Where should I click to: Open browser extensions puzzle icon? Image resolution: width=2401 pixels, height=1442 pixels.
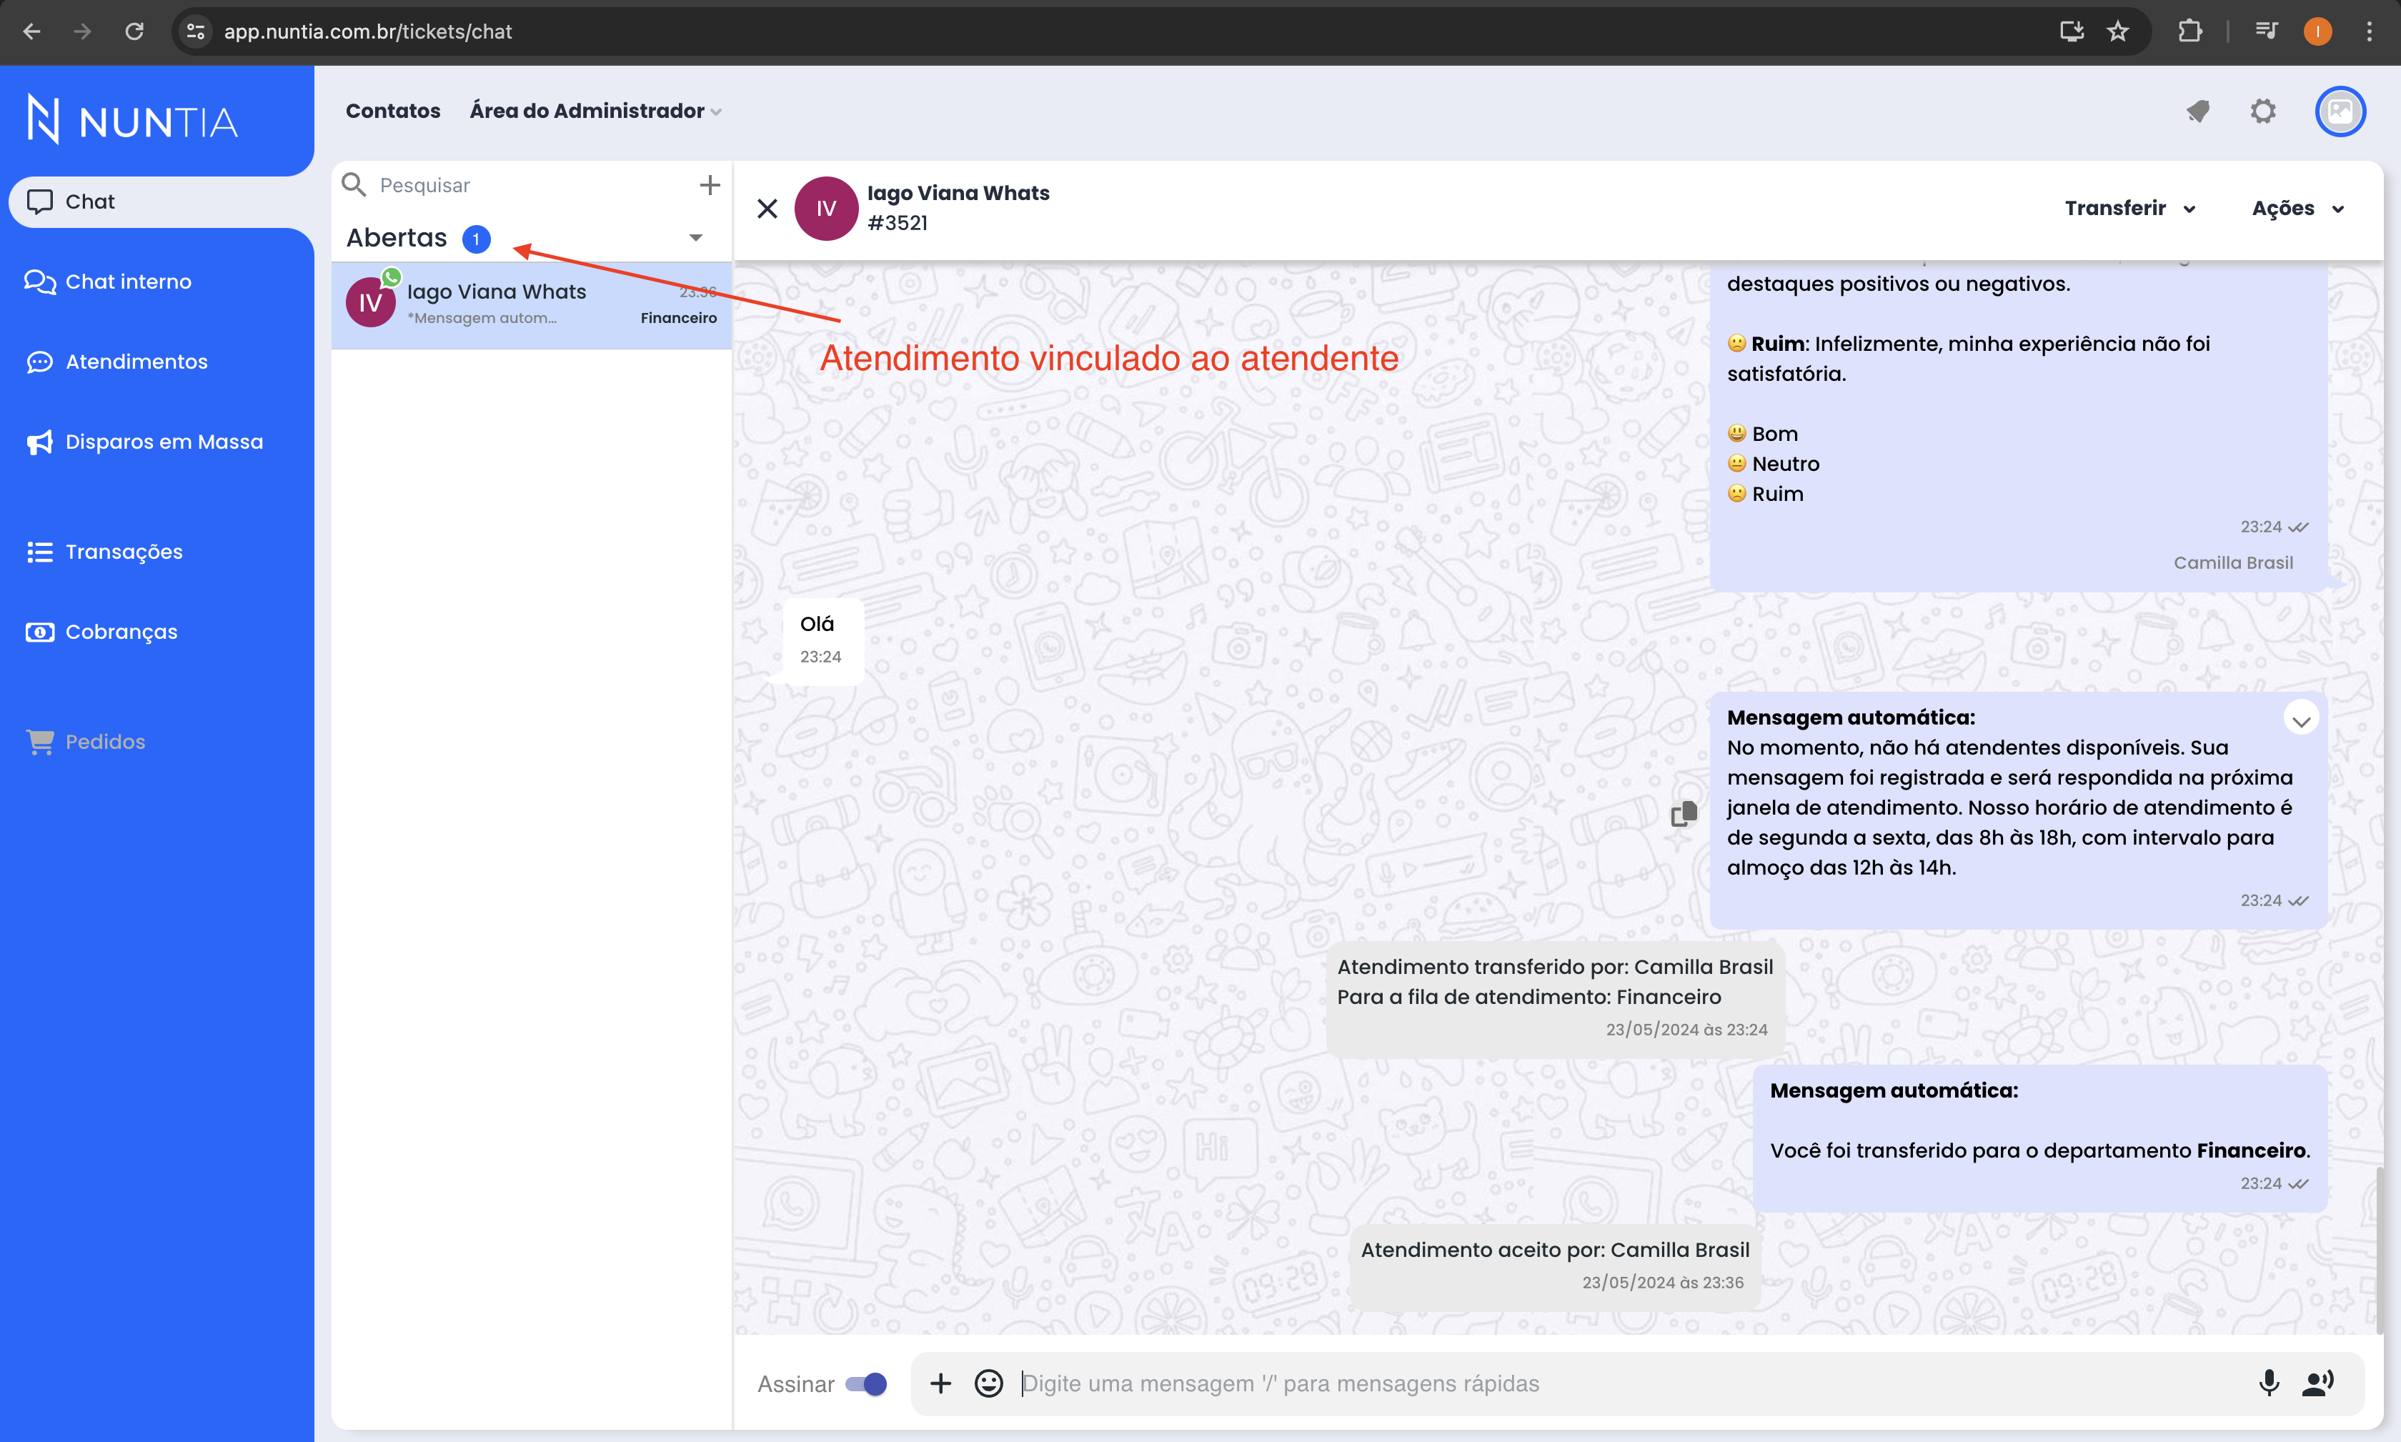(x=2190, y=31)
